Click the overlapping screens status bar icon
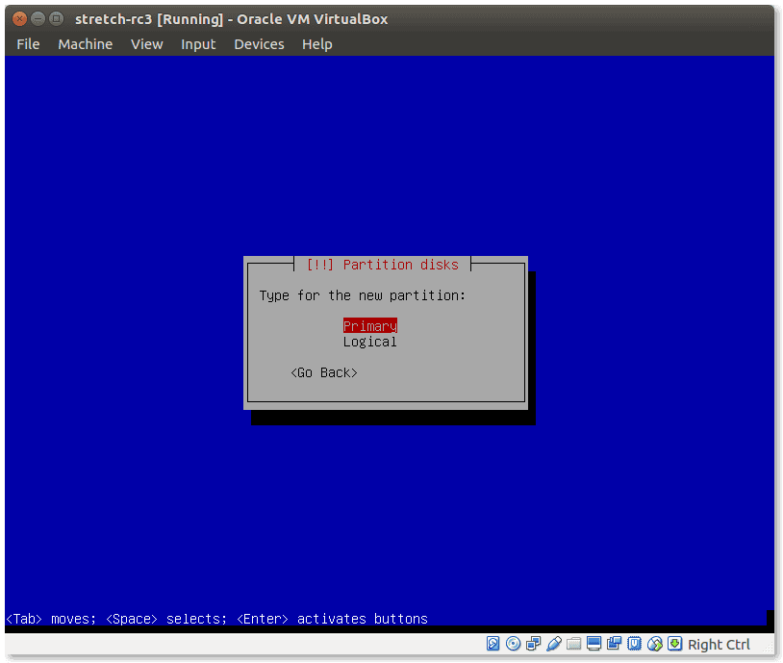The height and width of the screenshot is (663, 783). [615, 644]
